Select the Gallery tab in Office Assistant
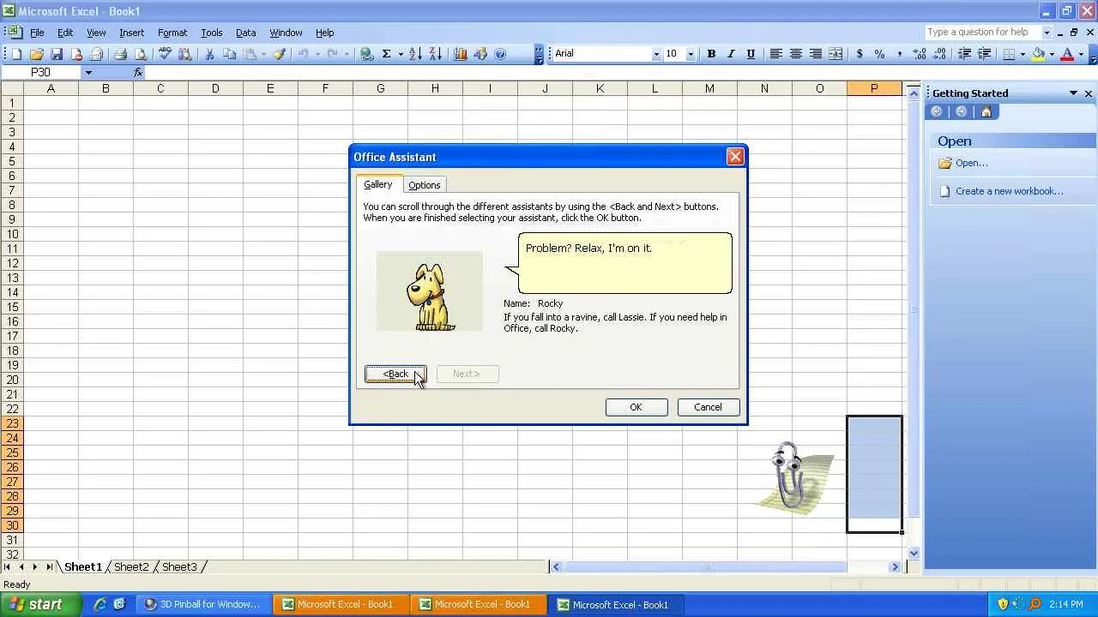The height and width of the screenshot is (617, 1098). (377, 184)
